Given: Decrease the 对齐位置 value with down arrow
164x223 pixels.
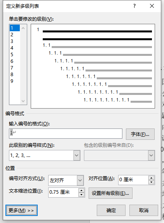Looking at the screenshot, I should (152, 182).
